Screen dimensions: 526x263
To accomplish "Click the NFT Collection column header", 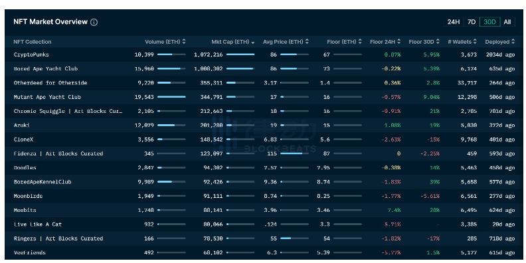I will click(x=33, y=42).
